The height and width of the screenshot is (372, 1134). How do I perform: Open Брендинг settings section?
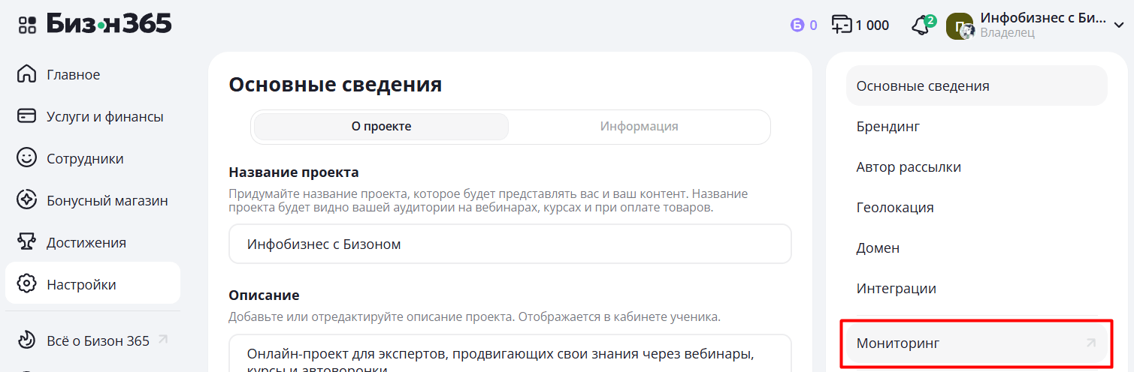(888, 127)
